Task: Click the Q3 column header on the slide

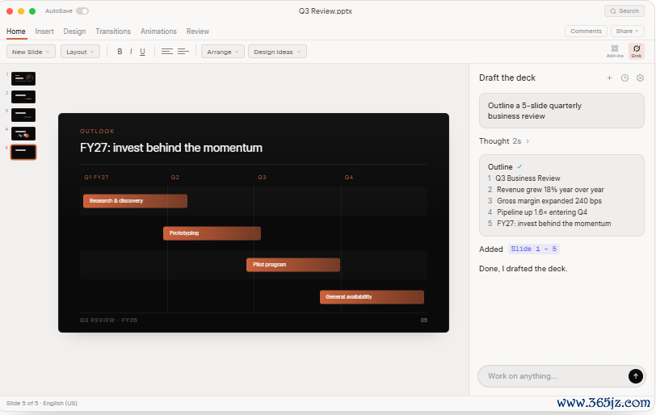Action: 262,177
